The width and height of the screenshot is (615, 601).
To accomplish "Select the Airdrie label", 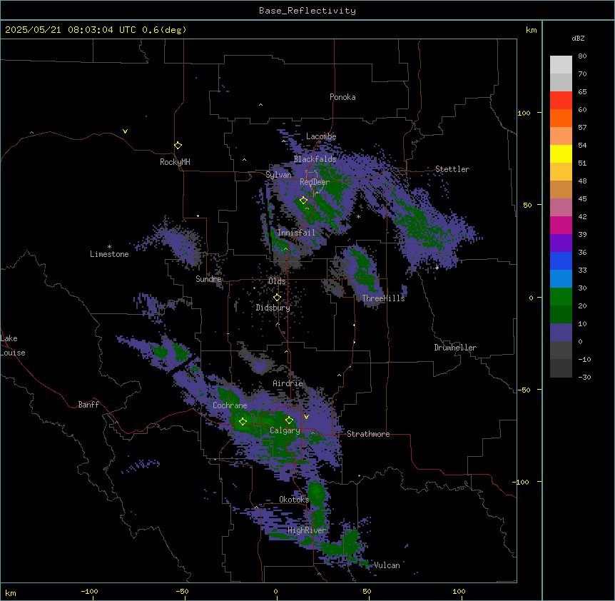I will [288, 383].
